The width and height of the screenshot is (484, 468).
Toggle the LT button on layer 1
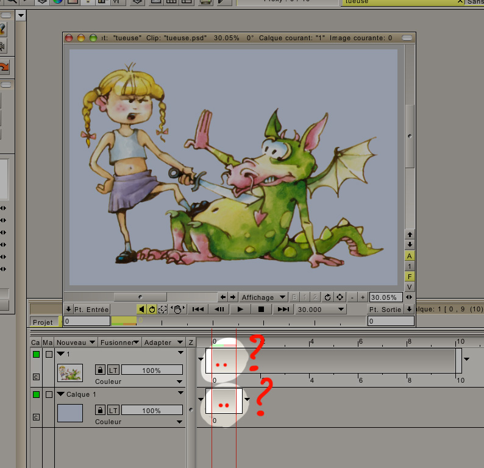113,370
